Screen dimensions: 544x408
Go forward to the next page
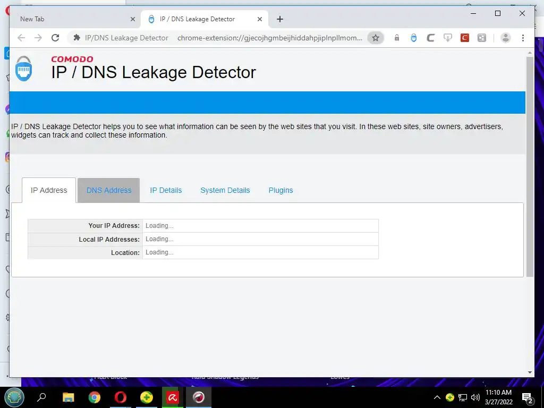pos(38,38)
